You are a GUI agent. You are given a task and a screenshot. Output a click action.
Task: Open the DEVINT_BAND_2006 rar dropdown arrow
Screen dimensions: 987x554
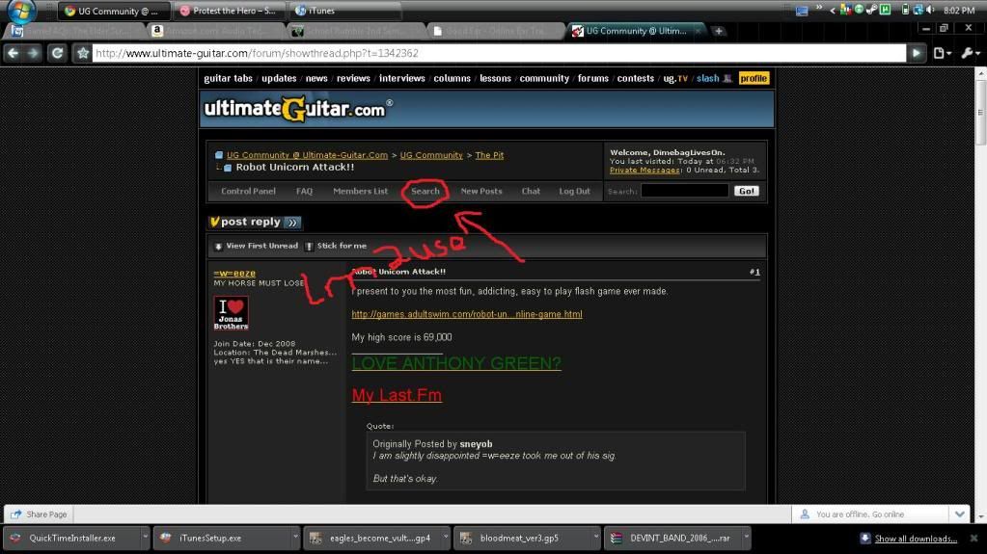point(746,539)
